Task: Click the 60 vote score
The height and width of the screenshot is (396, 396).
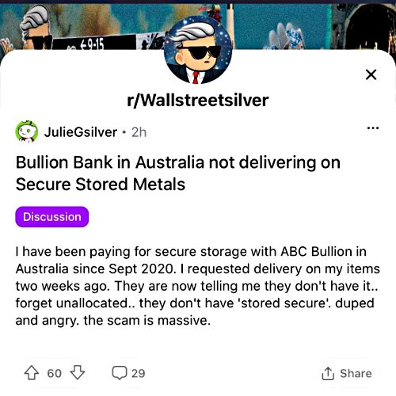Action: (55, 373)
